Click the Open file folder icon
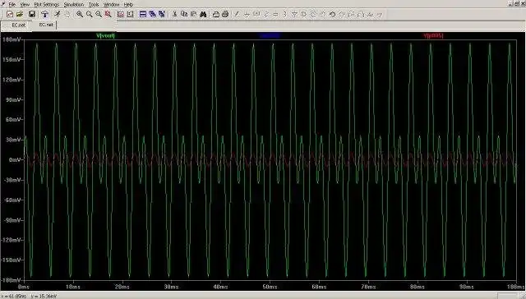The width and height of the screenshot is (526, 299). [x=20, y=14]
